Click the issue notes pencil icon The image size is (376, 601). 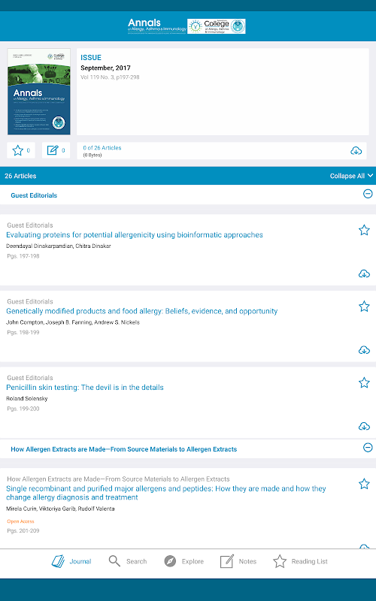click(x=53, y=150)
